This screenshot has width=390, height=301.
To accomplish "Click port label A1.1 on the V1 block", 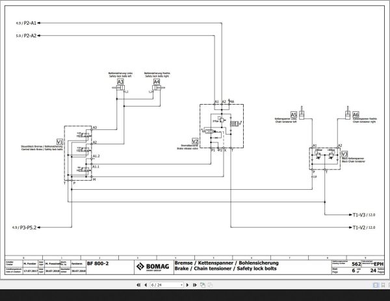I will pos(96,166).
